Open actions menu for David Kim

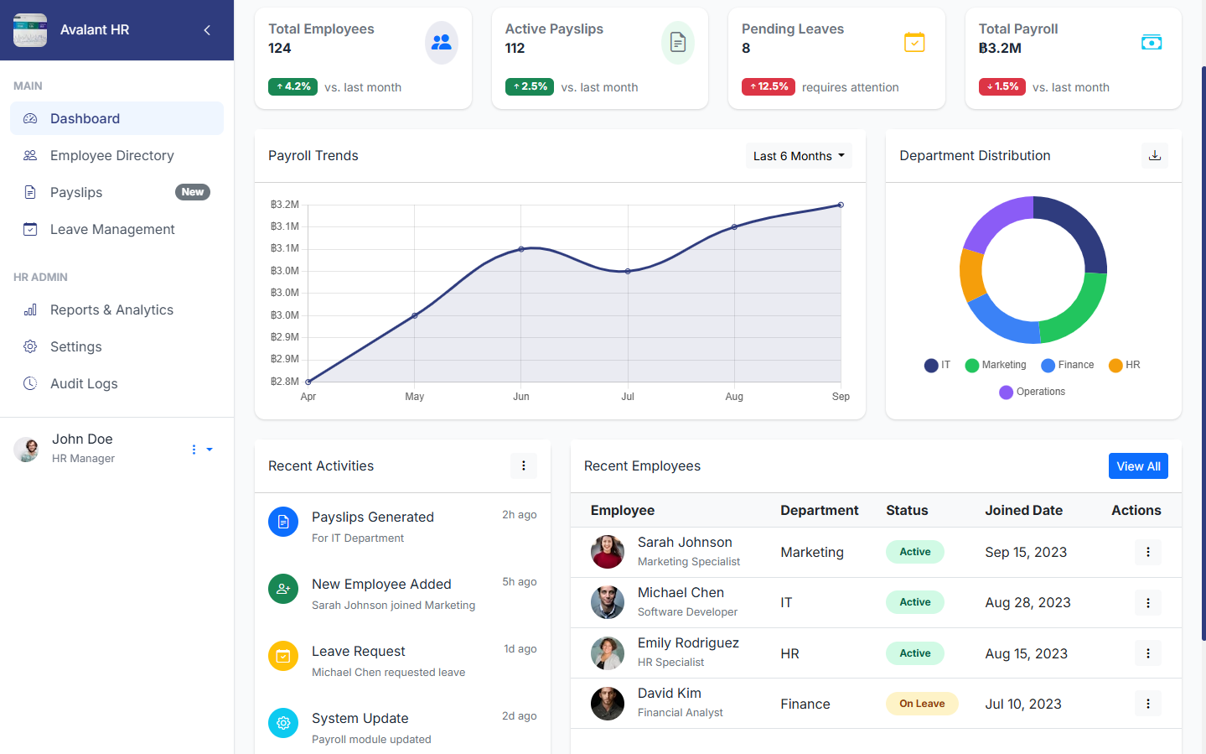1147,704
